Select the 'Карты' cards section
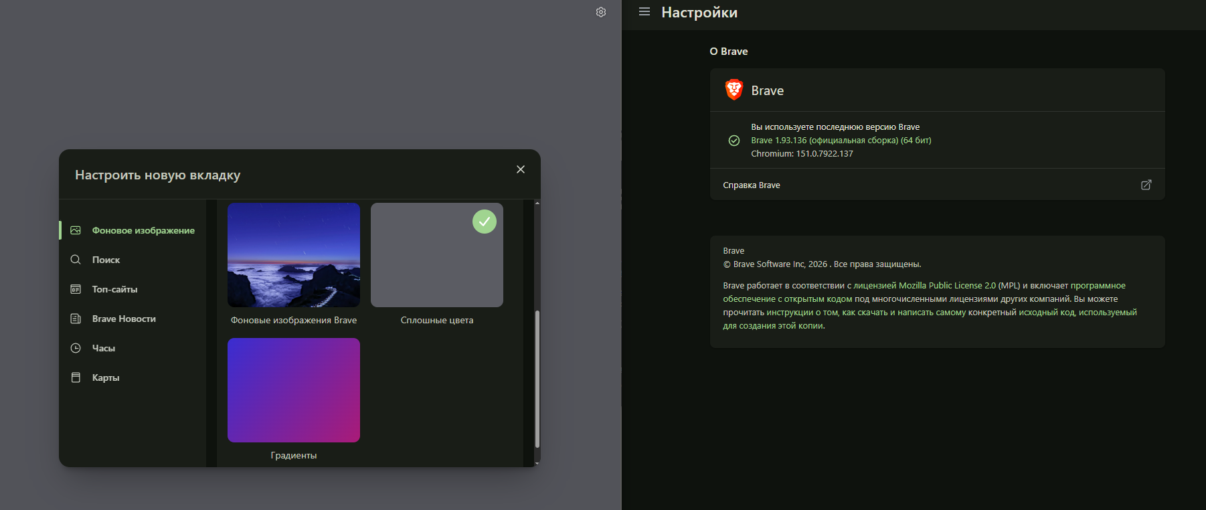This screenshot has width=1206, height=510. 133,377
